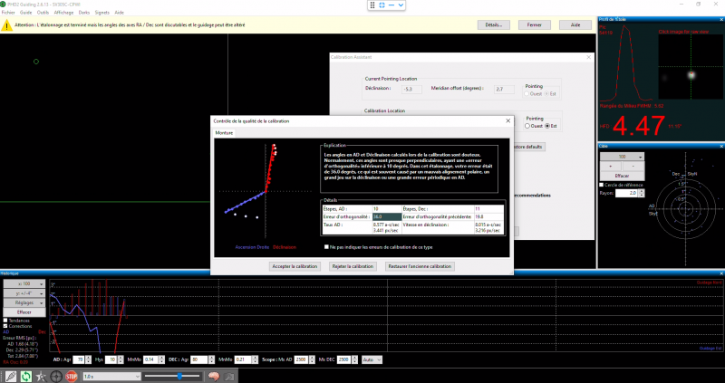Click the + zoom button in Cible panel
Screen dimensions: 725x383
tap(611, 167)
